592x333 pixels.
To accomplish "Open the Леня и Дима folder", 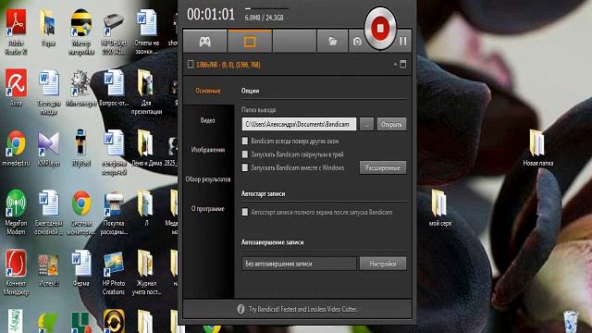I will tap(146, 148).
